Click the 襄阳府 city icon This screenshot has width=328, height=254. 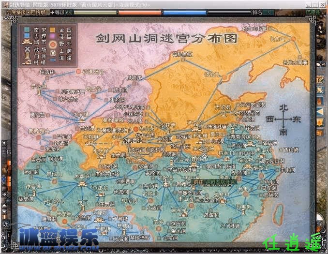pos(193,165)
